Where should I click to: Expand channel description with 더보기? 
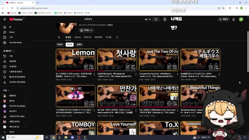coord(109,25)
